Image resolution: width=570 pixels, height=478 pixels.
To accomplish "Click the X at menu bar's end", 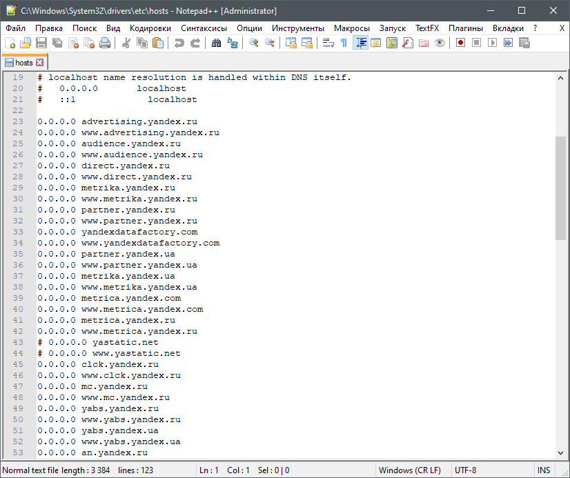I will (x=562, y=28).
